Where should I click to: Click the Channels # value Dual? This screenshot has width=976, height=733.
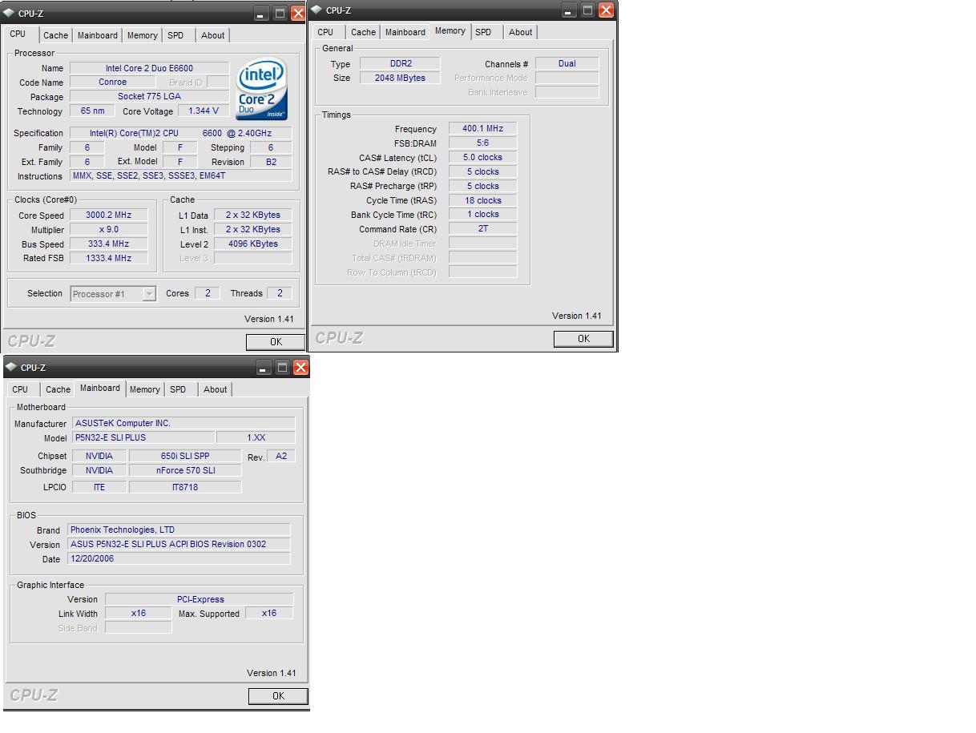click(x=567, y=63)
